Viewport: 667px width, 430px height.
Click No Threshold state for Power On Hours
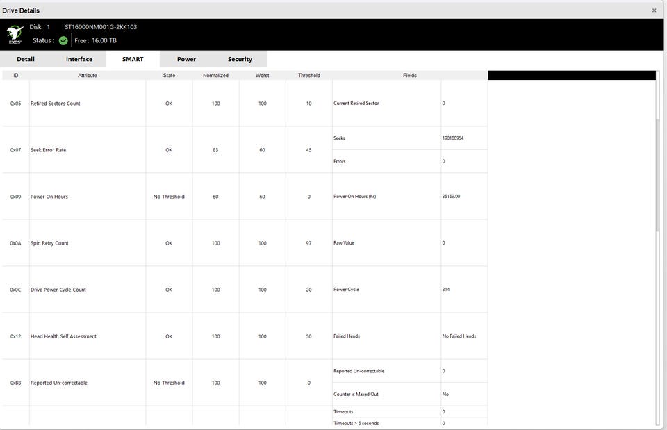(169, 197)
